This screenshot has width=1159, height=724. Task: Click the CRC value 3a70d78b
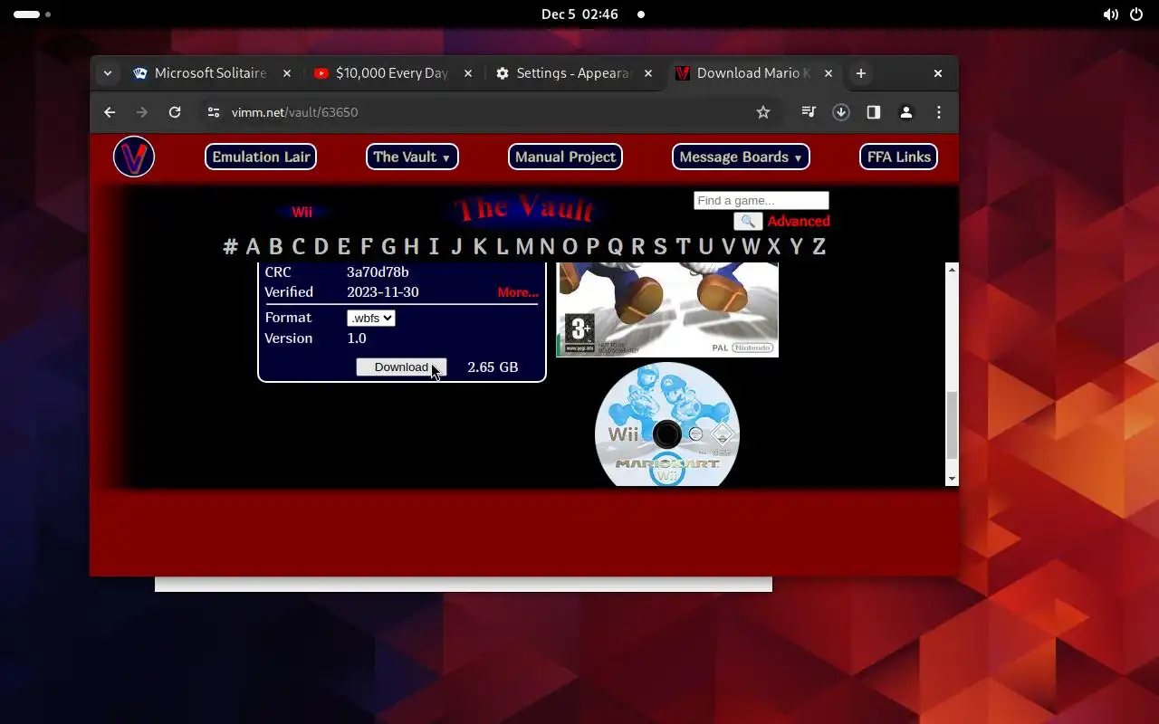378,271
